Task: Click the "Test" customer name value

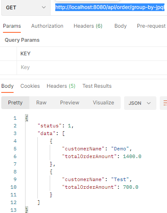Action: point(120,179)
